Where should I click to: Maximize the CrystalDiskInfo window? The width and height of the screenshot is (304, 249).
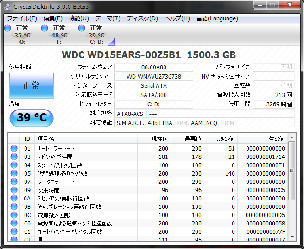272,5
